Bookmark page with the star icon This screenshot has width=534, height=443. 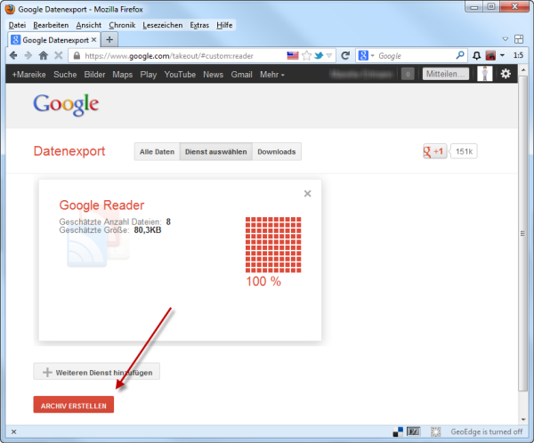(x=307, y=55)
